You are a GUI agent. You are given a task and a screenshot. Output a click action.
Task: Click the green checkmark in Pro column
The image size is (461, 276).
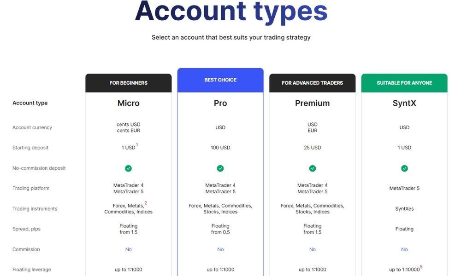pos(220,168)
